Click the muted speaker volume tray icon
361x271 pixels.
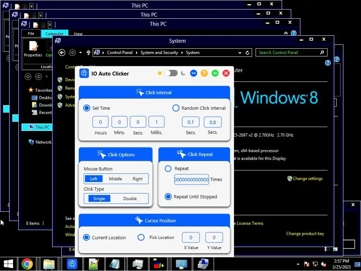coord(324,264)
